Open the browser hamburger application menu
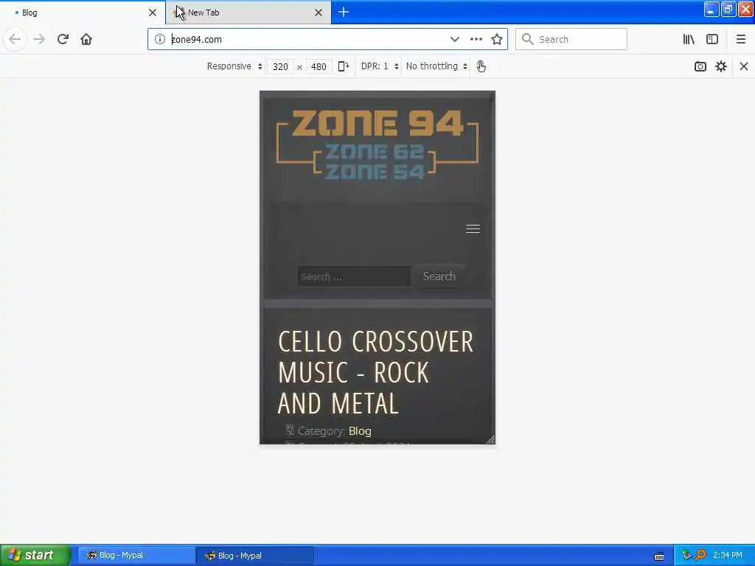 [741, 39]
